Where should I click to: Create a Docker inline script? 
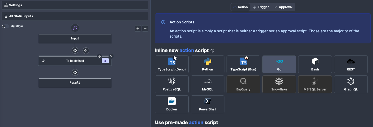click(172, 104)
